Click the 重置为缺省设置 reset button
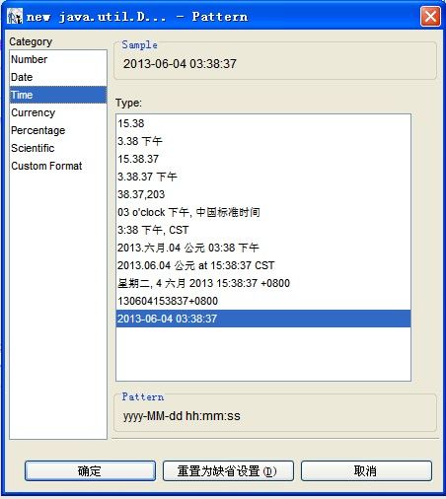Screen dimensions: 446x499 tap(228, 471)
